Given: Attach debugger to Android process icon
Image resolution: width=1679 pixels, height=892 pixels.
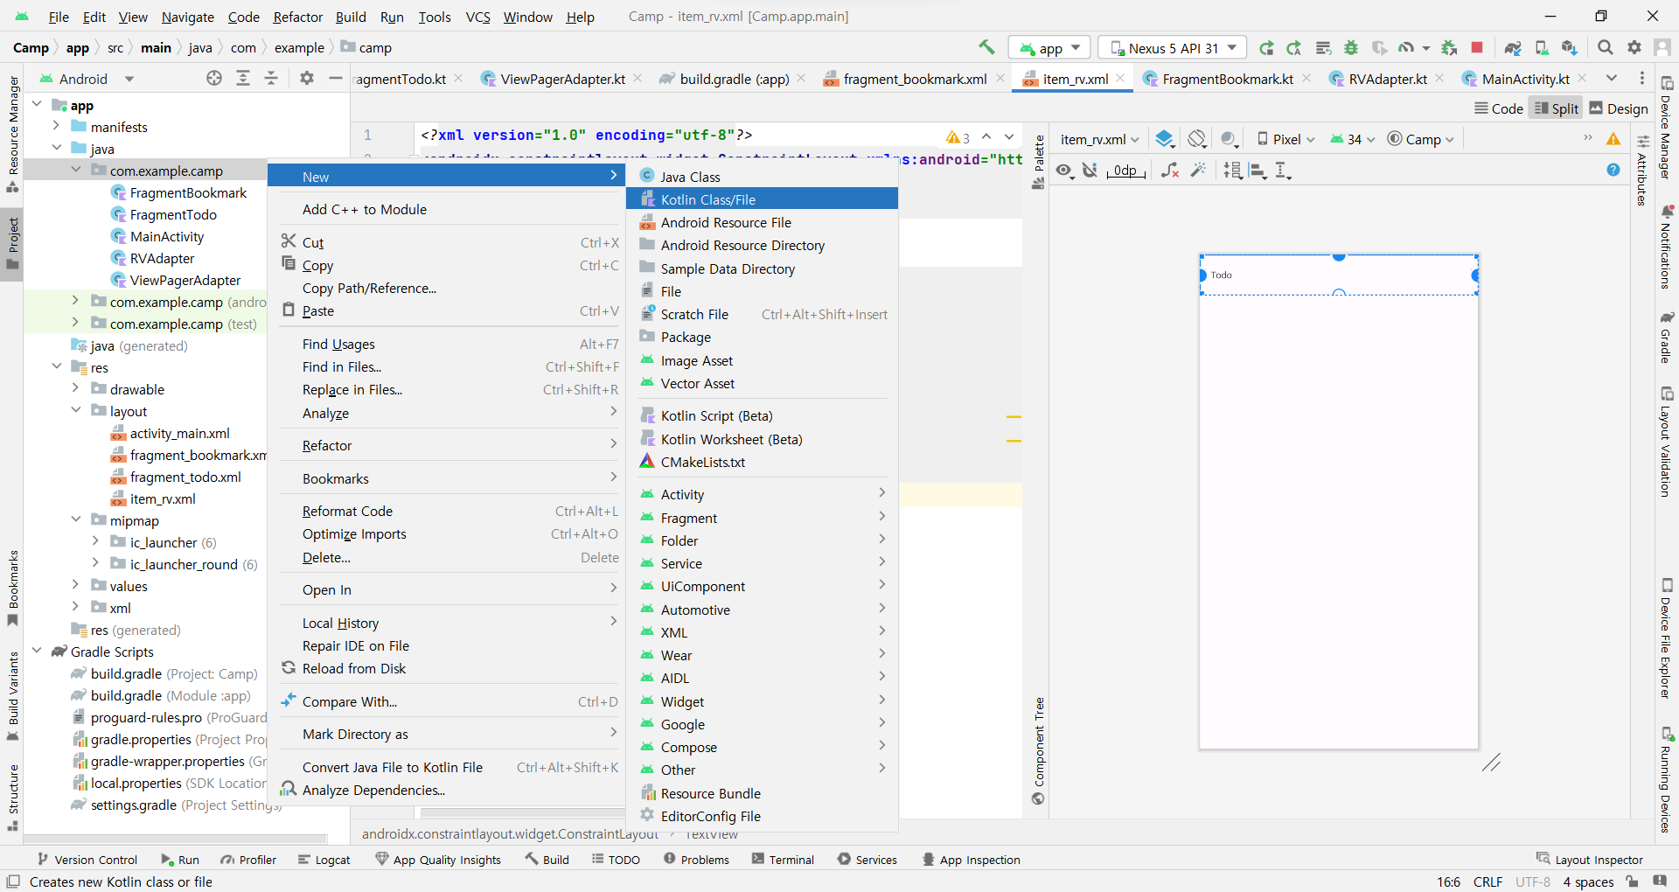Looking at the screenshot, I should (x=1449, y=47).
